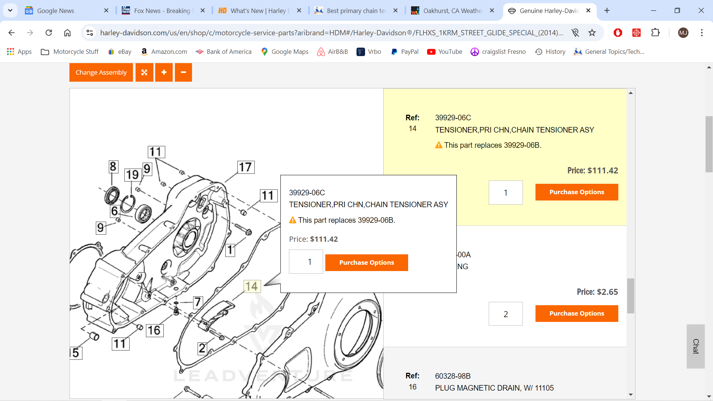Click the parts list scrollbar thumb

click(631, 296)
